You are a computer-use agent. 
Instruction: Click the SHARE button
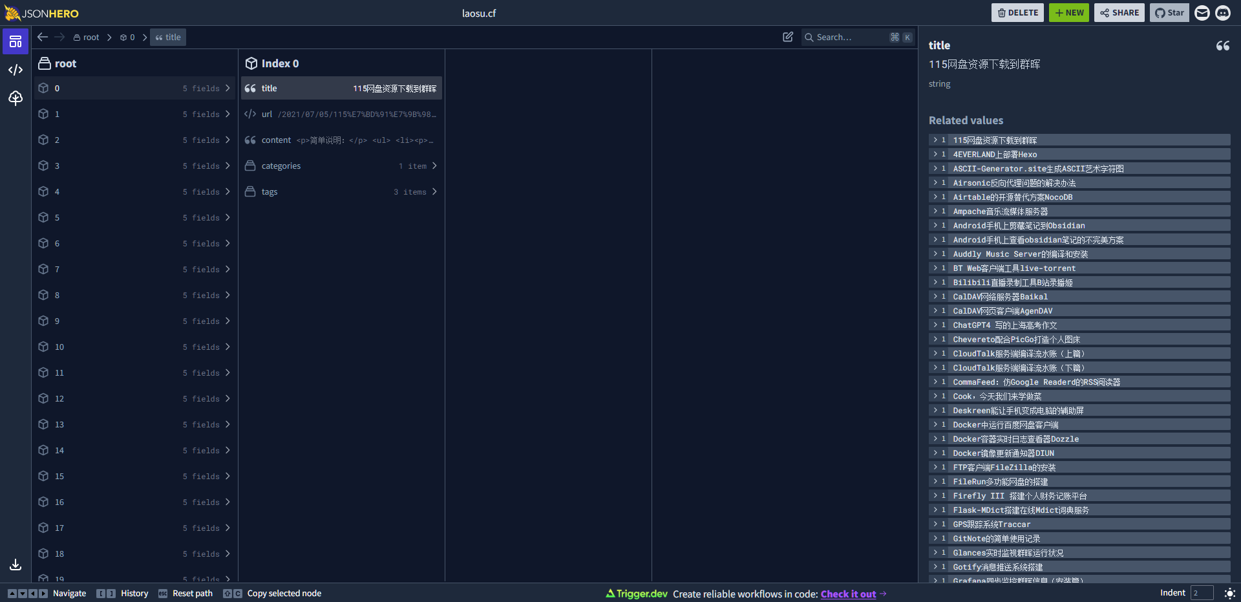click(1119, 13)
